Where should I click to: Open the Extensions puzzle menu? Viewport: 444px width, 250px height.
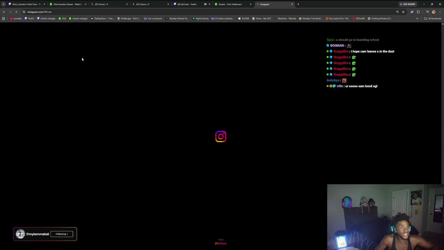point(418,12)
